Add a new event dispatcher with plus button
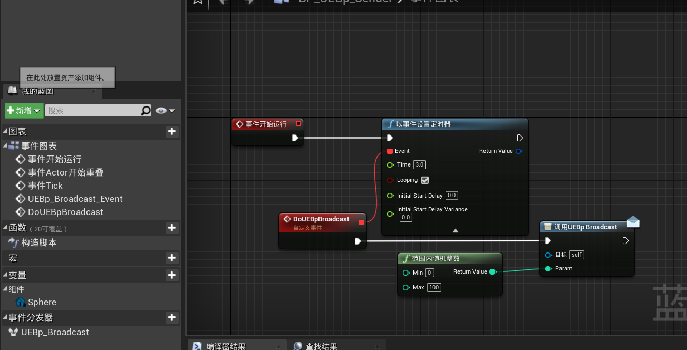The height and width of the screenshot is (350, 687). point(172,317)
